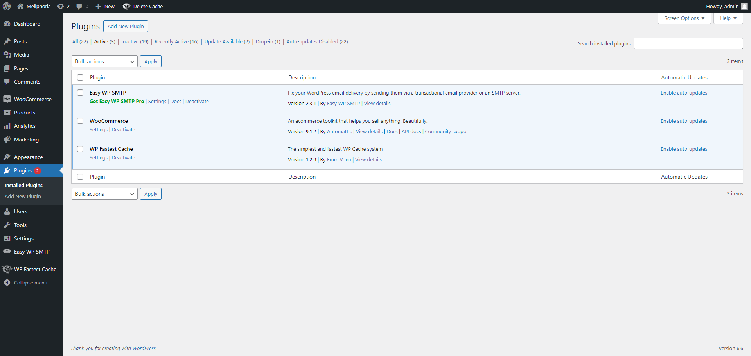
Task: Open Get Easy WP SMTP Pro link
Action: [117, 101]
